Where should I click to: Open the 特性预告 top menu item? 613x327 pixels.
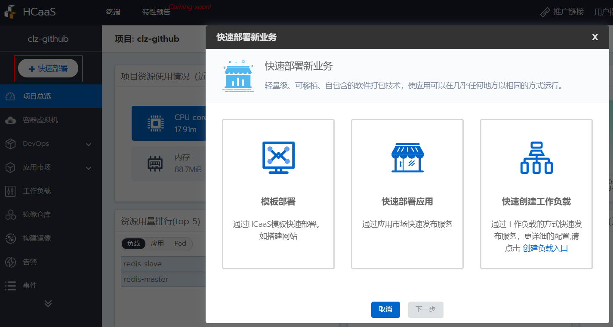coord(156,12)
